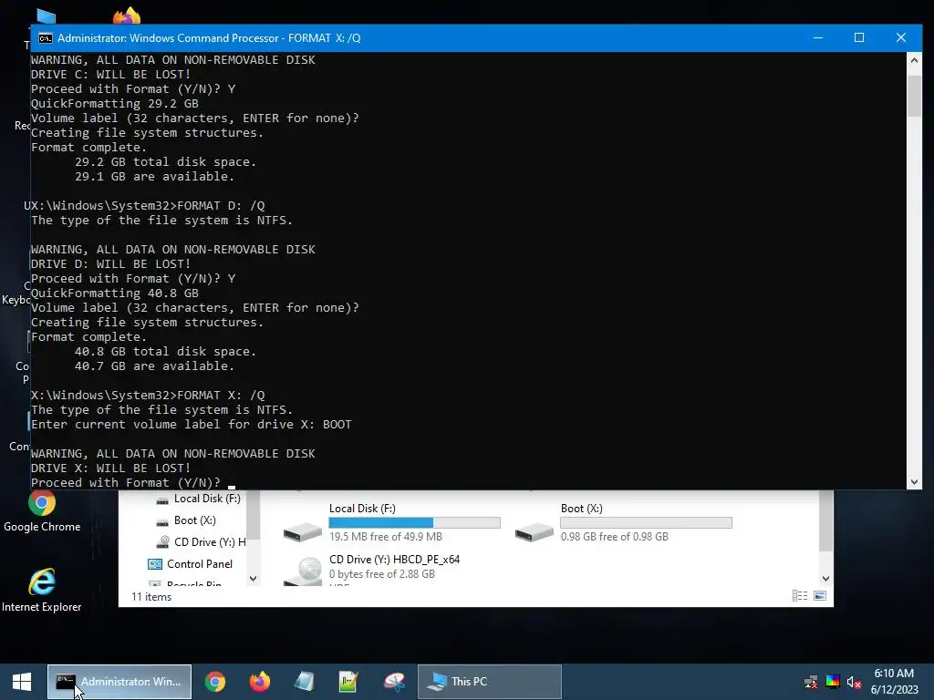934x700 pixels.
Task: Open the snipping scissors taskbar icon
Action: coord(394,682)
